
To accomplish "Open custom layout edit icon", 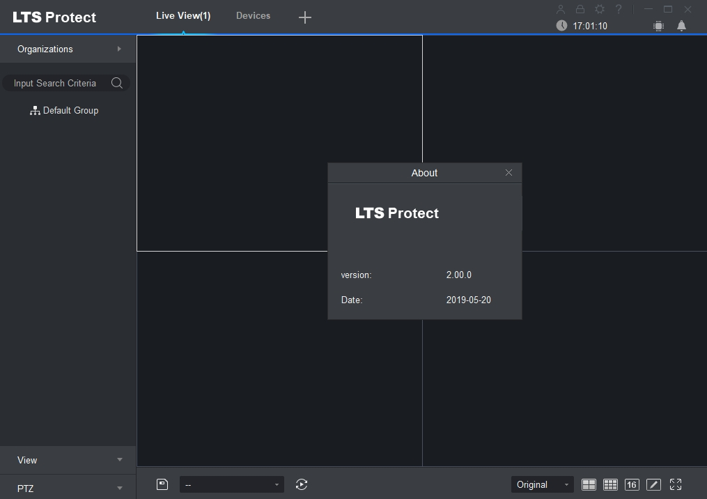I will (654, 484).
